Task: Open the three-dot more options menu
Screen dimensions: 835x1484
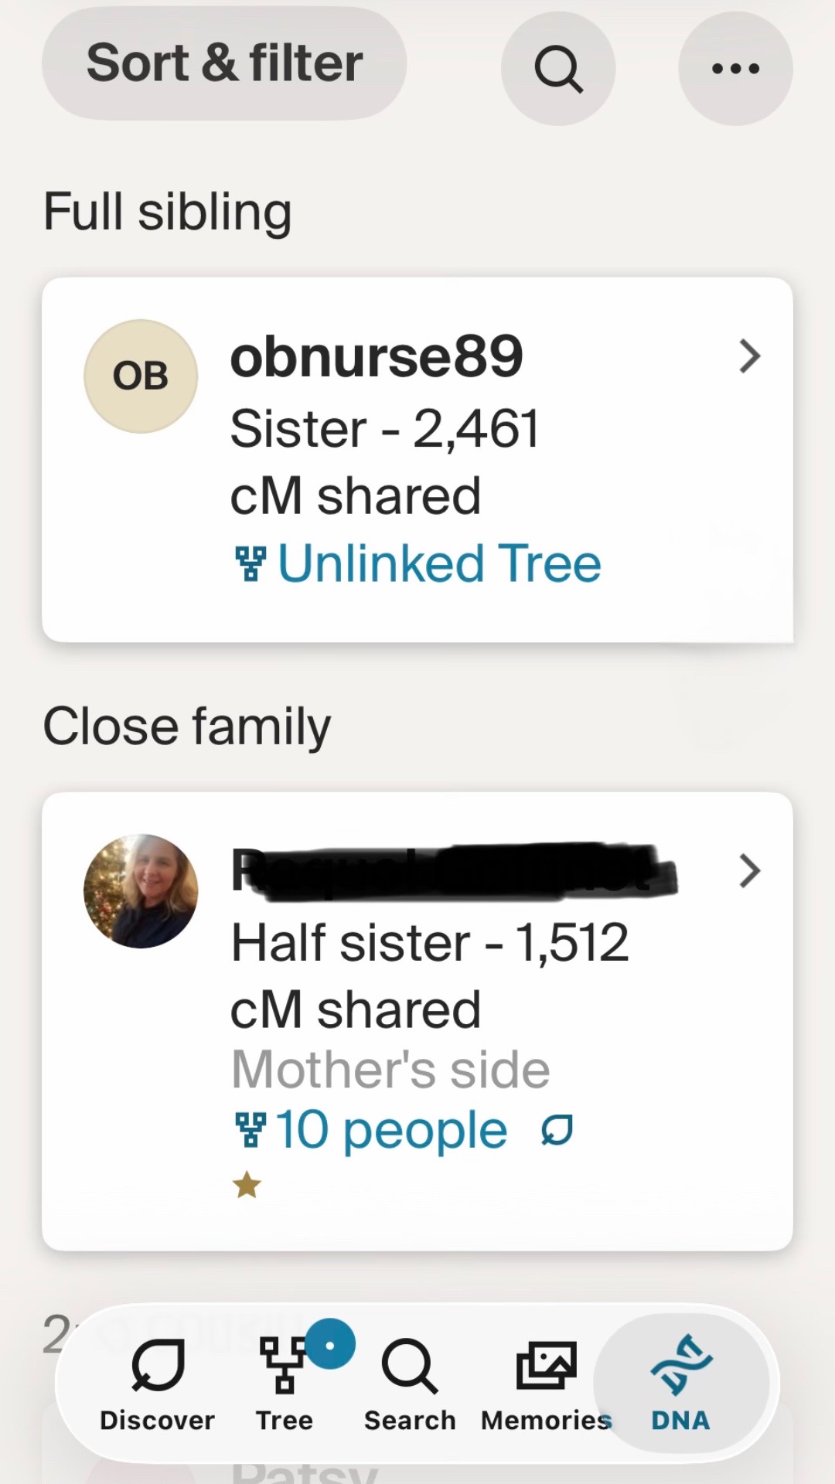Action: click(735, 69)
